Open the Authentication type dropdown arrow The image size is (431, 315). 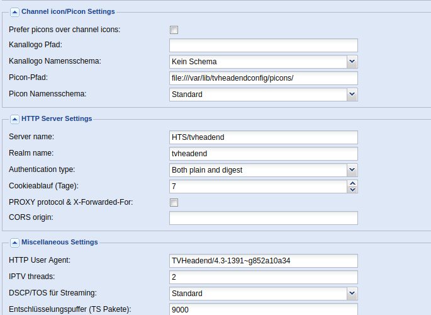click(352, 170)
